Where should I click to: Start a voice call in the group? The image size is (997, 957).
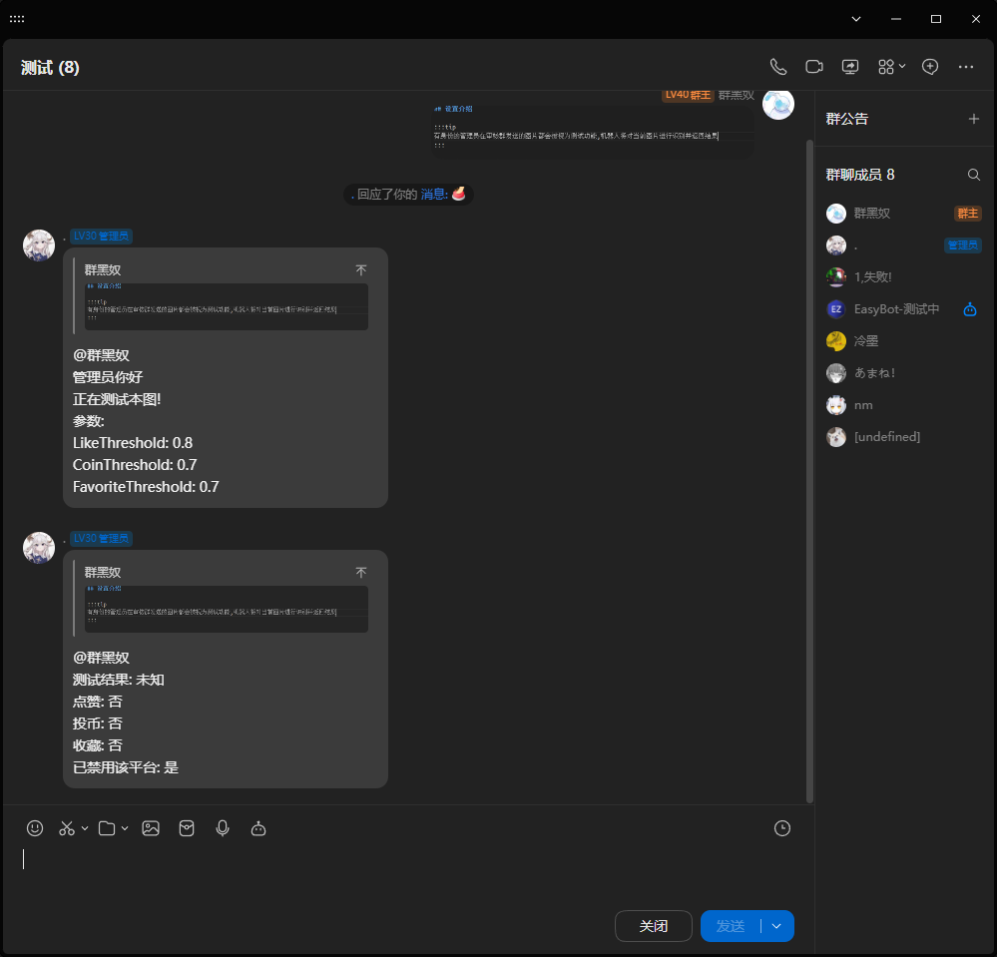[778, 67]
